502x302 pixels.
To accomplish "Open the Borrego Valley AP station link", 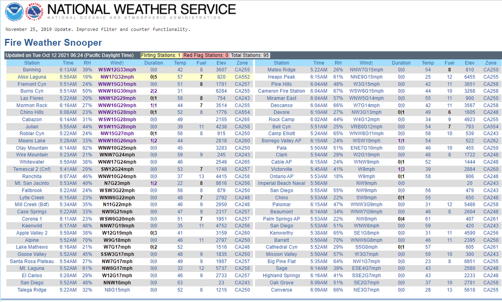I will tap(282, 141).
